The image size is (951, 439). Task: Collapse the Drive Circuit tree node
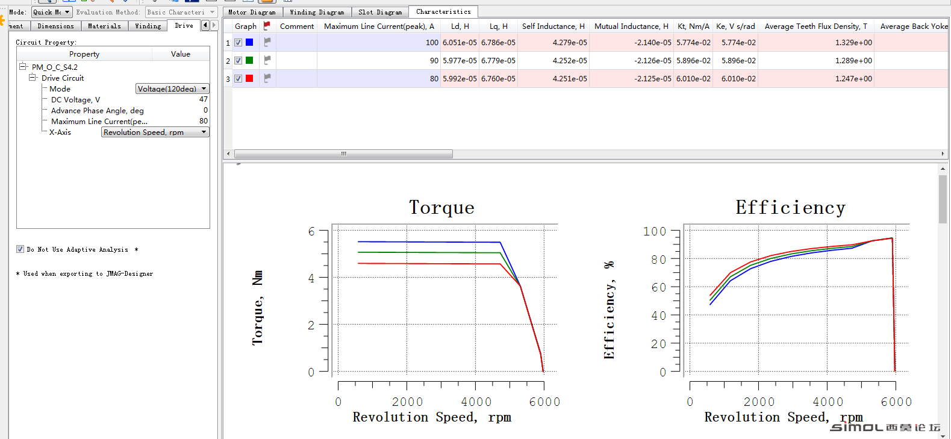(x=33, y=78)
